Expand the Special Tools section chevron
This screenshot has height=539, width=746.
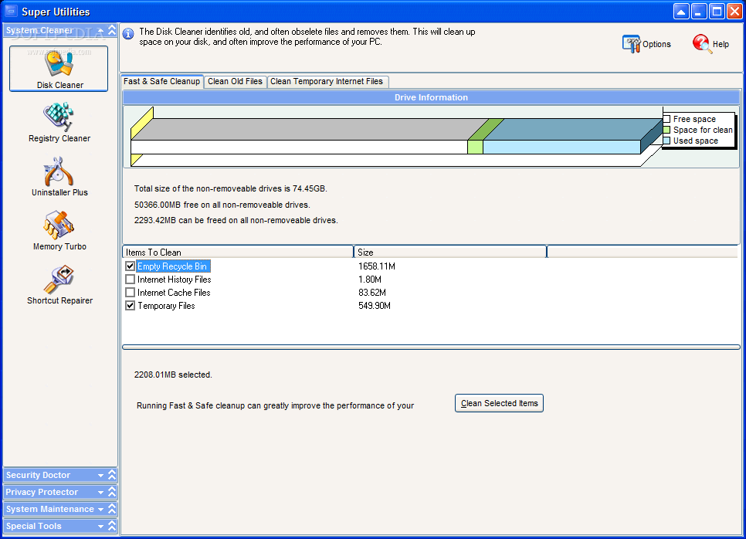tap(112, 526)
